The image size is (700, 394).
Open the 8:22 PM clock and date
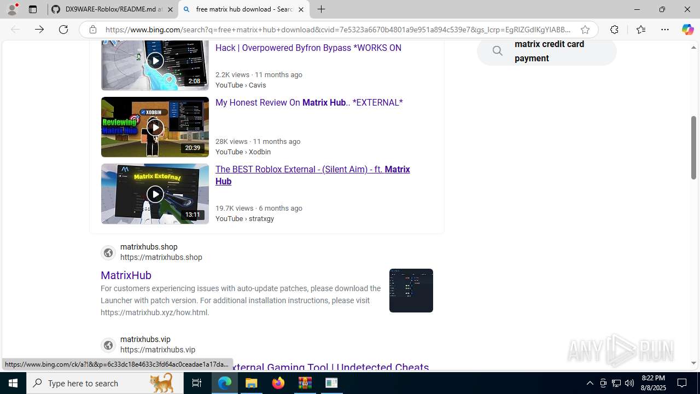pos(654,383)
